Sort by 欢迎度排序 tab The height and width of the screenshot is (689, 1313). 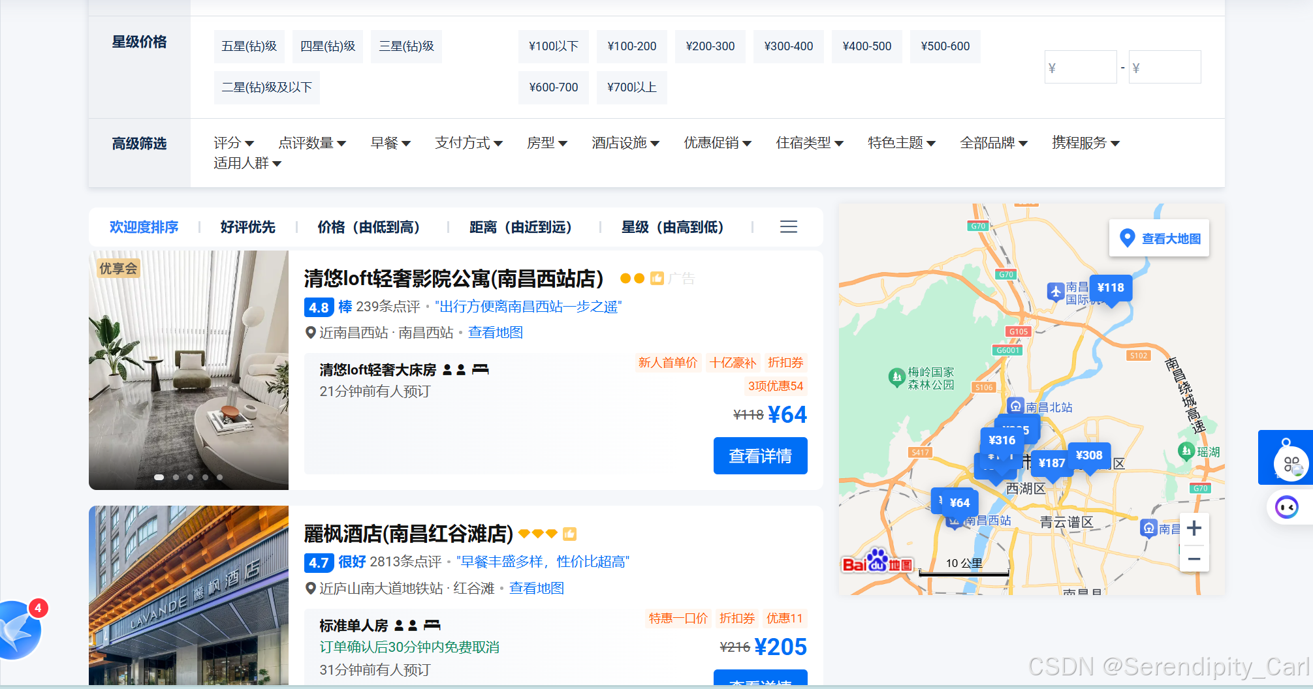coord(144,227)
